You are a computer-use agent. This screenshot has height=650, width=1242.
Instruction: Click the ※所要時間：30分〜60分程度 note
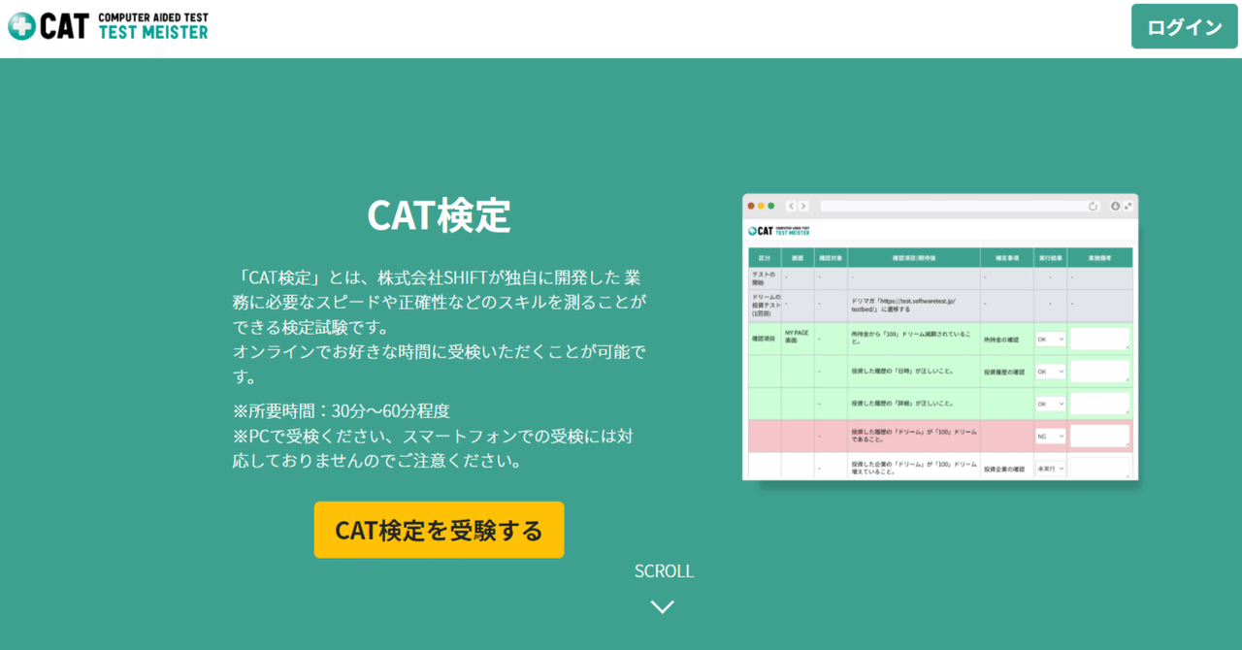pos(342,410)
